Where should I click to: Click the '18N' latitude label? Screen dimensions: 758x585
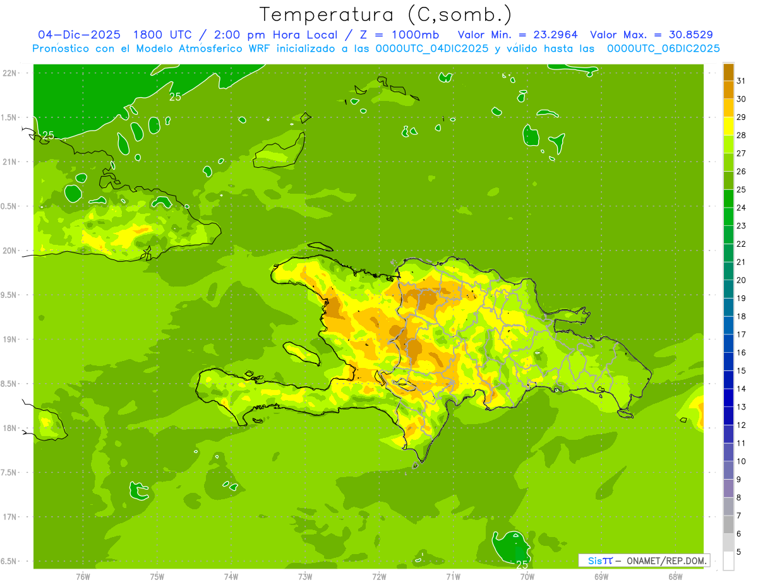click(x=9, y=428)
